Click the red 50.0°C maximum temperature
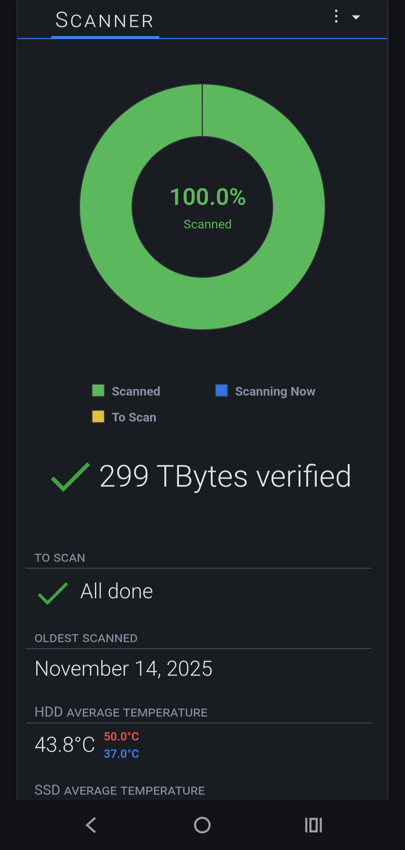 click(x=121, y=736)
